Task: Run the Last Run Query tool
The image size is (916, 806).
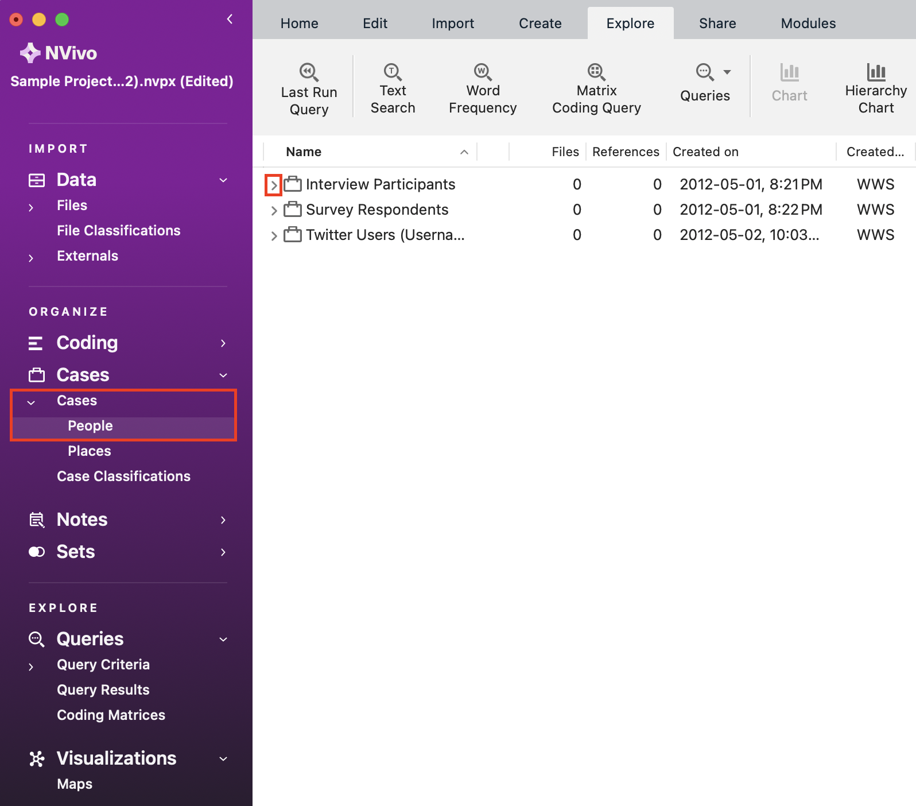Action: point(309,88)
